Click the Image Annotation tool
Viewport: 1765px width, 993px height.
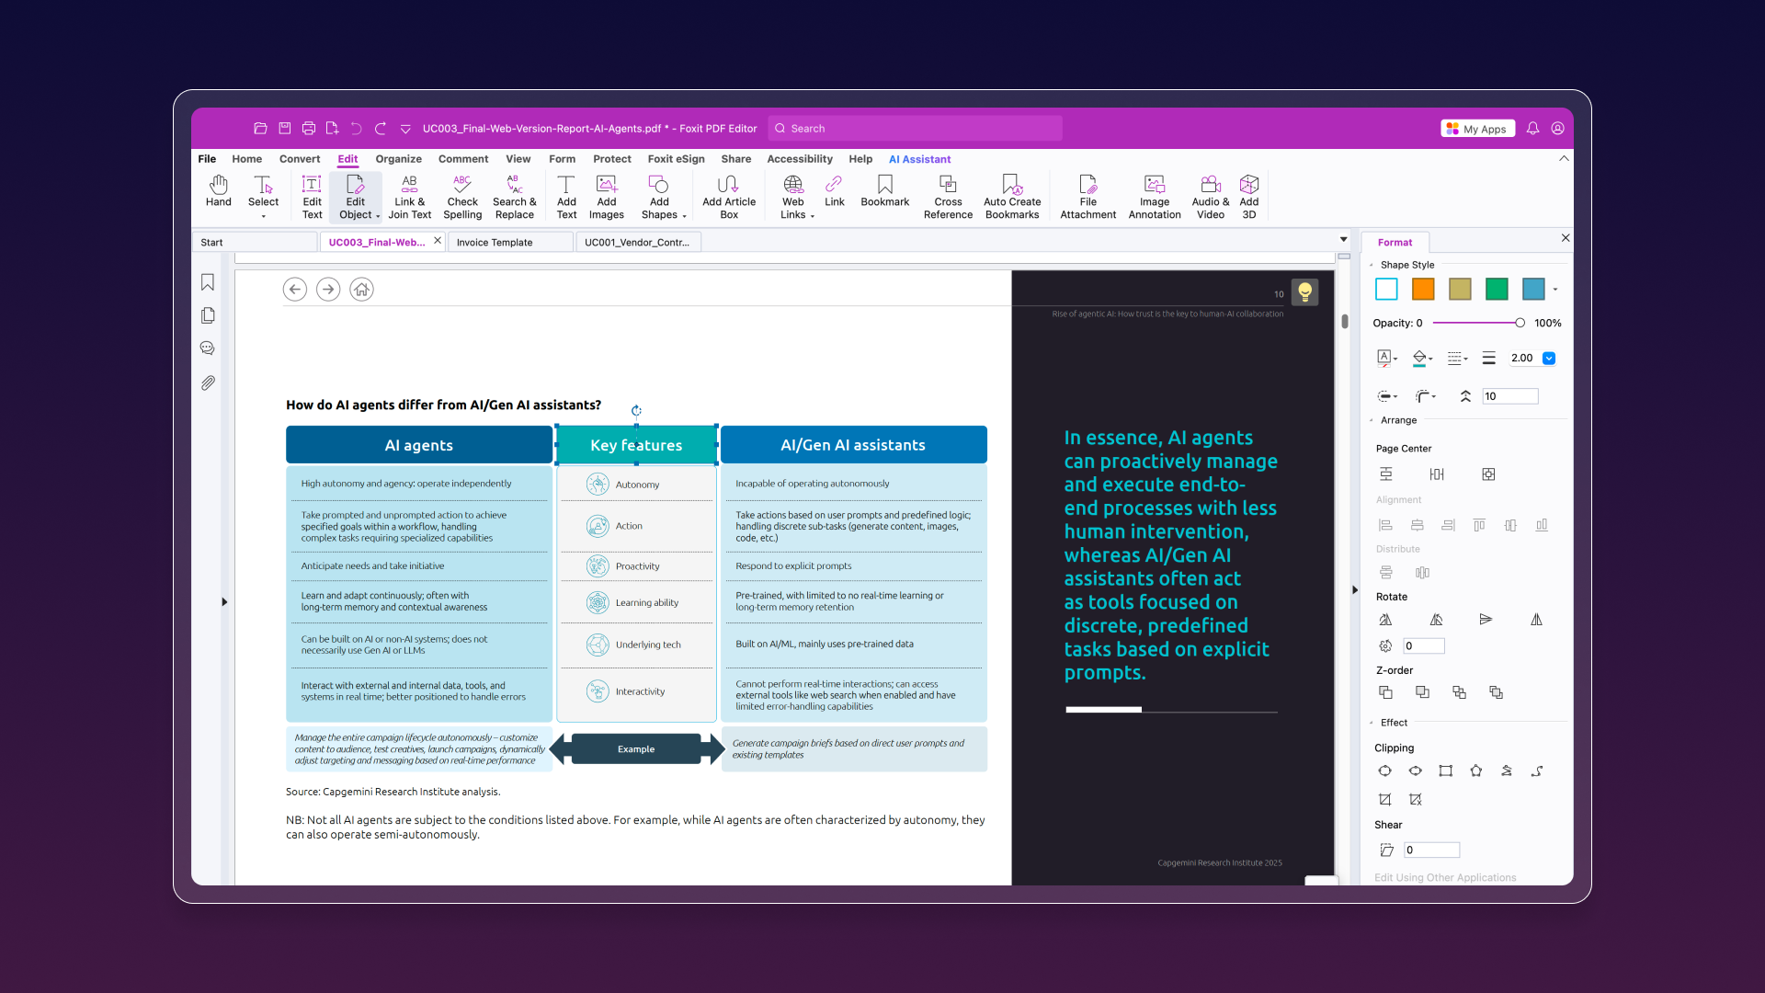[x=1154, y=194]
